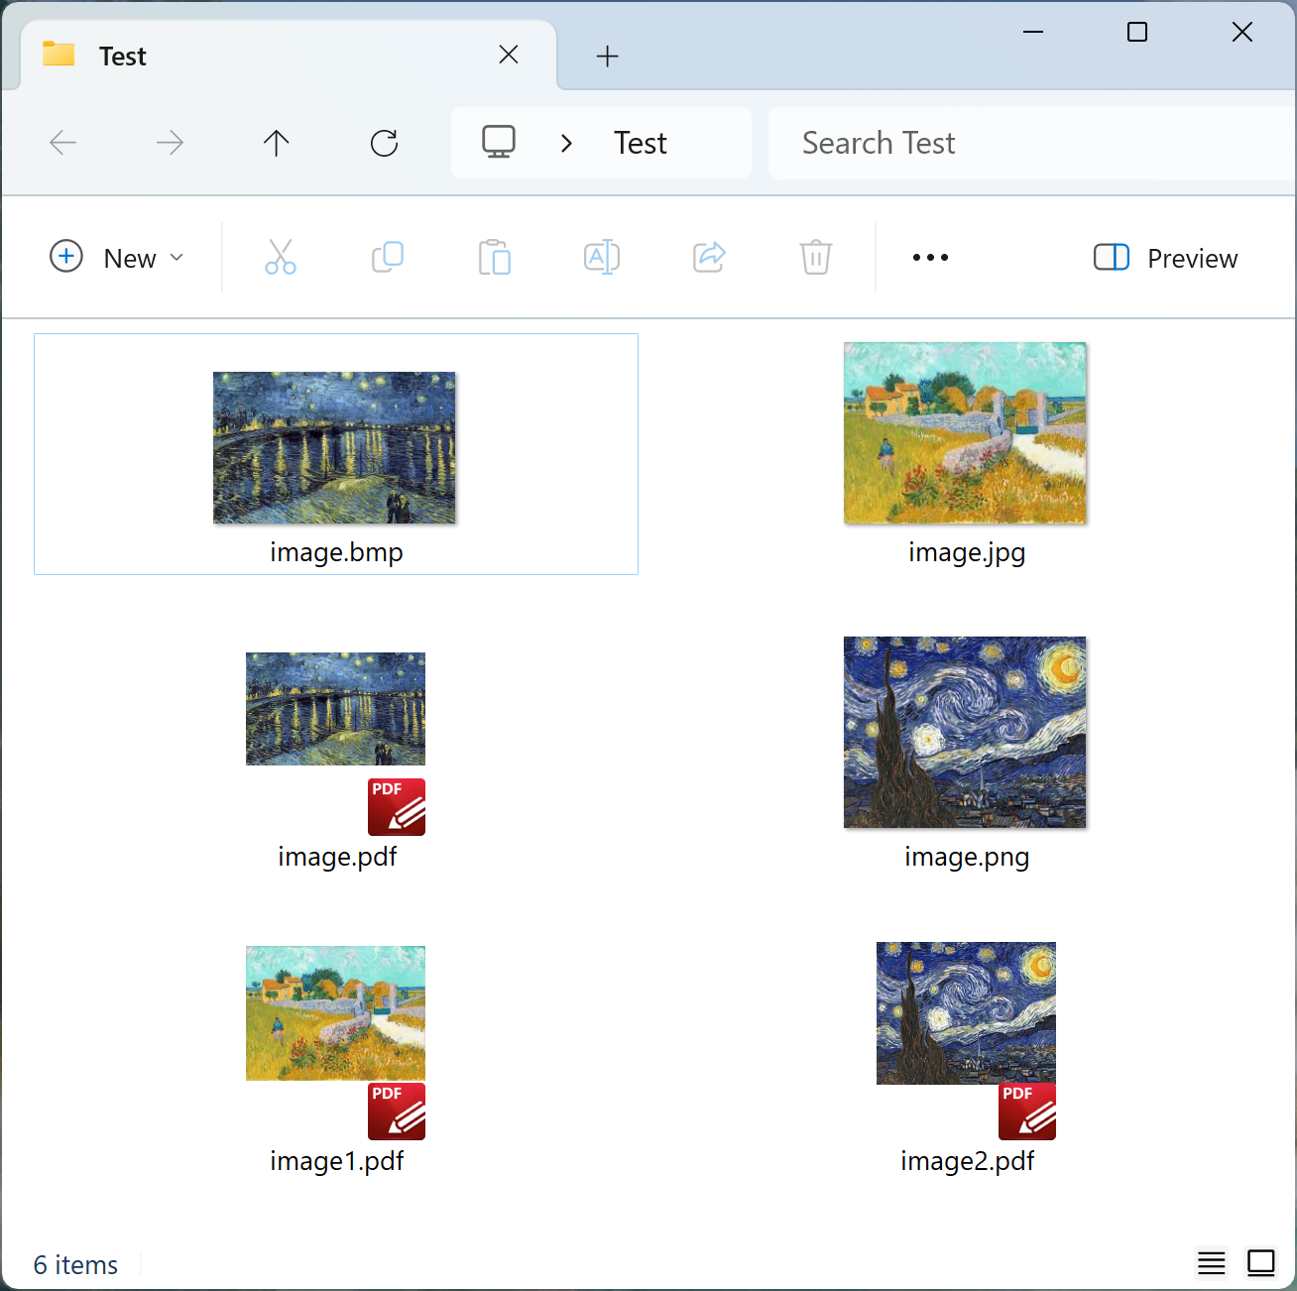Image resolution: width=1297 pixels, height=1291 pixels.
Task: Minimize the File Explorer window
Action: (x=1033, y=32)
